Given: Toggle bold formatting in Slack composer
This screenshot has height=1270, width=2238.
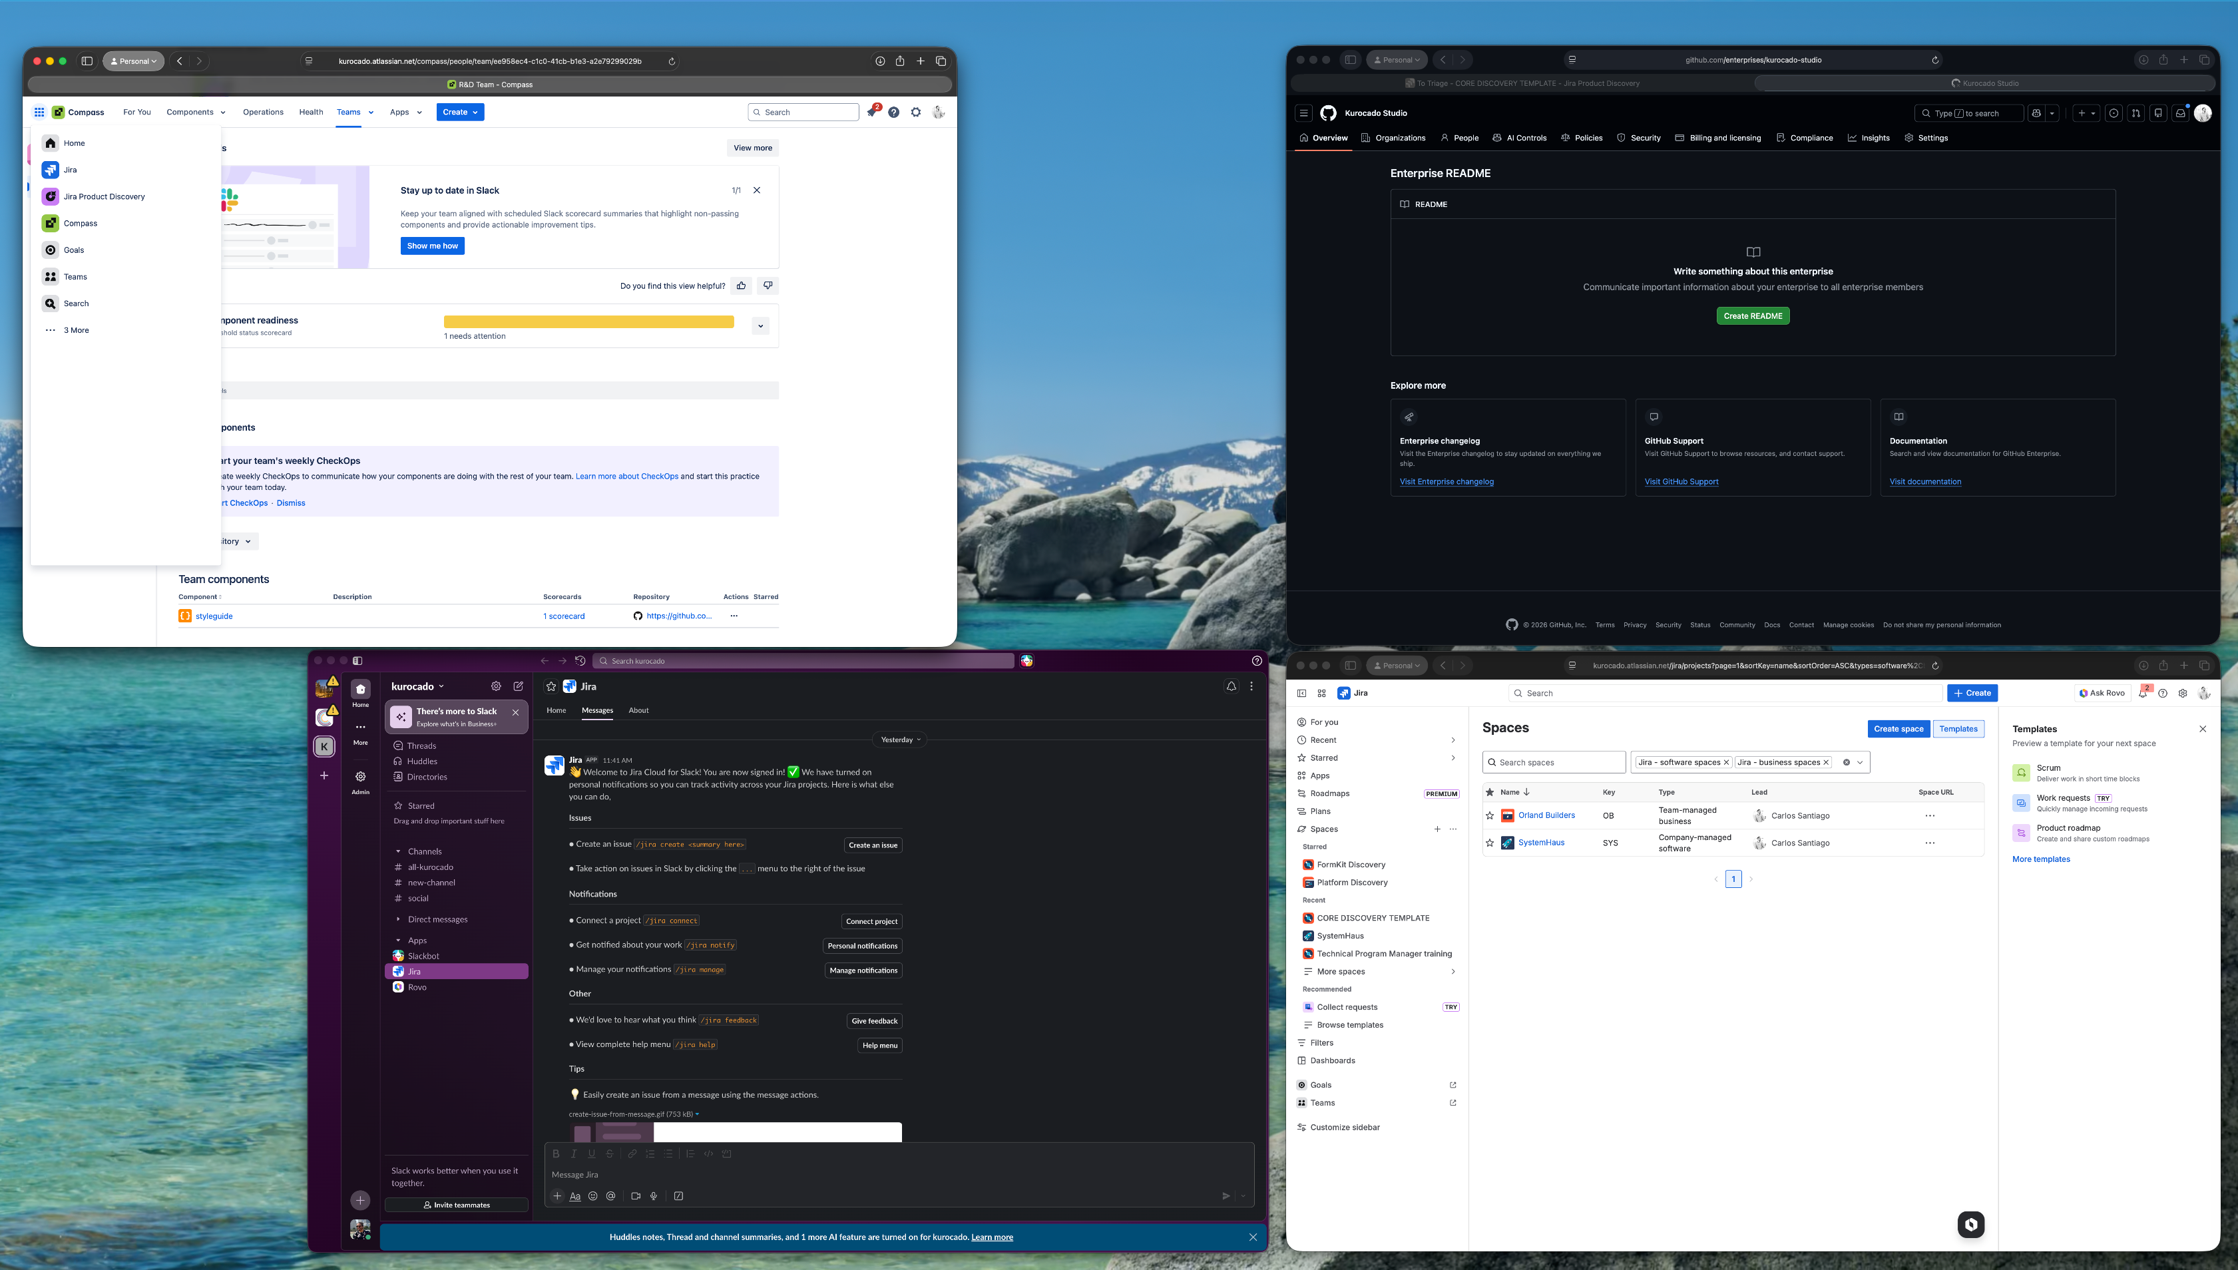Looking at the screenshot, I should pyautogui.click(x=556, y=1153).
